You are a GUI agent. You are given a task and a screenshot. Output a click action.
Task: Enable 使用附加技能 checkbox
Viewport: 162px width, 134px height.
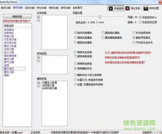(75, 64)
